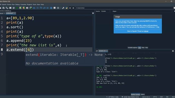Viewport: 175px width, 98px height.
Task: Open the Projects menu
Action: (29, 4)
